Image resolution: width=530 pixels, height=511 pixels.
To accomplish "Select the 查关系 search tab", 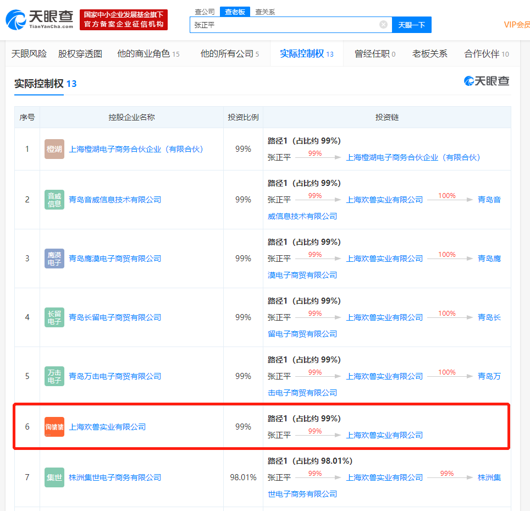I will coord(265,12).
